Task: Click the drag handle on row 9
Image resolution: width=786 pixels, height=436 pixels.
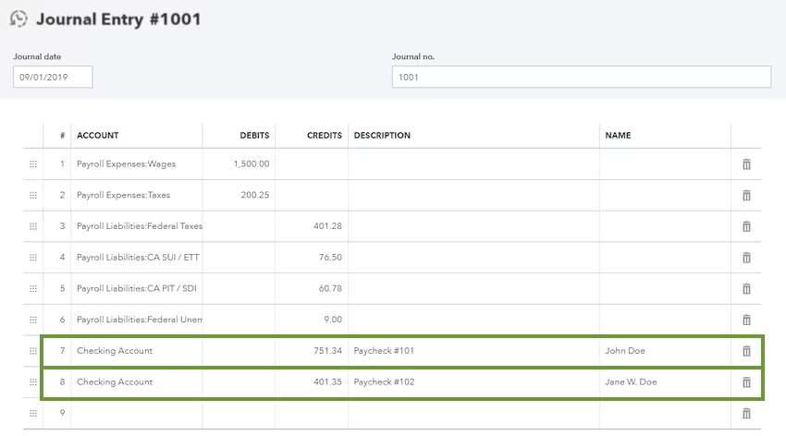Action: coord(33,413)
